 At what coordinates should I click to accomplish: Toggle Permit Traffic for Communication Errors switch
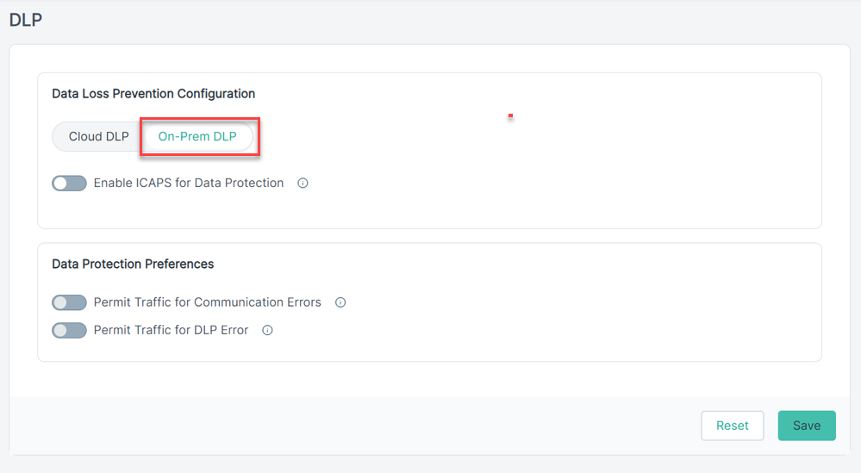point(69,302)
